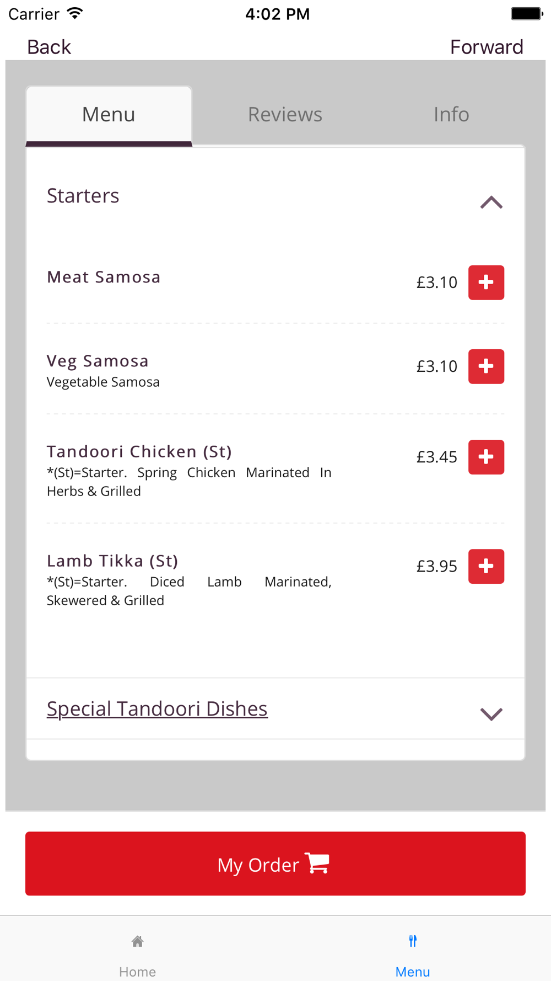551x981 pixels.
Task: Tap the Lamb Tikka (St) item title
Action: pos(112,561)
